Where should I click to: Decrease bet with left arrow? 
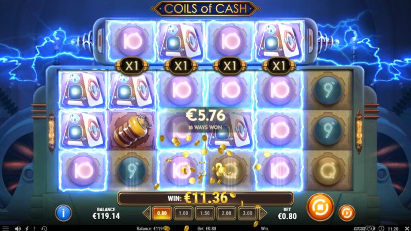click(147, 213)
